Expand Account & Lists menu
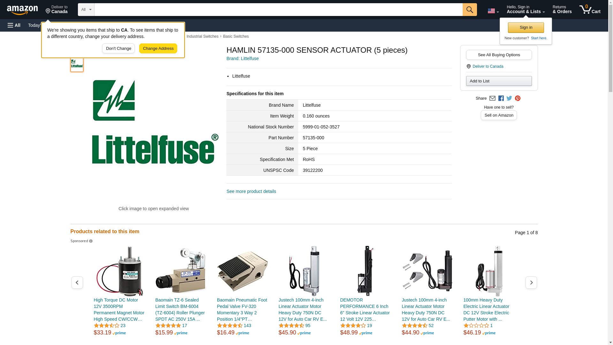Viewport: 613px width, 345px height. click(x=526, y=10)
